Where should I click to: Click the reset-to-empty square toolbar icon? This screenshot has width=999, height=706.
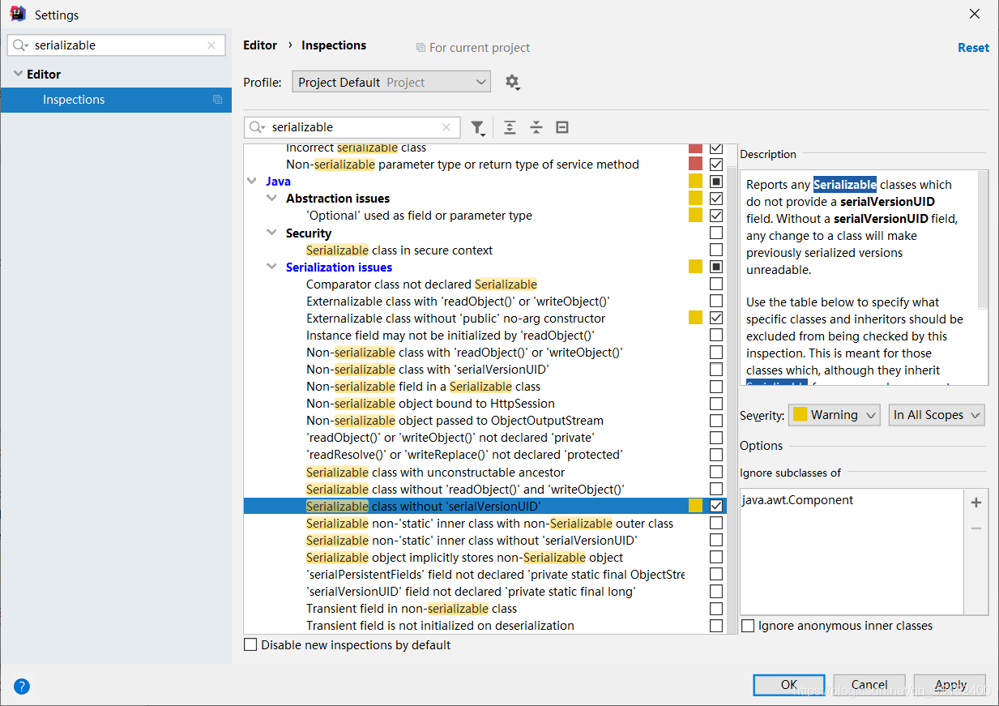(562, 127)
